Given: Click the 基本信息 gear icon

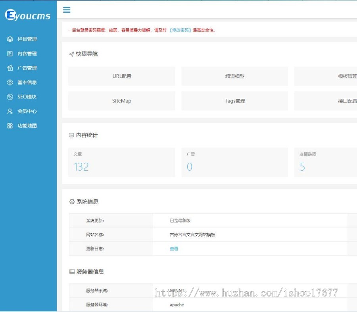Looking at the screenshot, I should point(10,82).
